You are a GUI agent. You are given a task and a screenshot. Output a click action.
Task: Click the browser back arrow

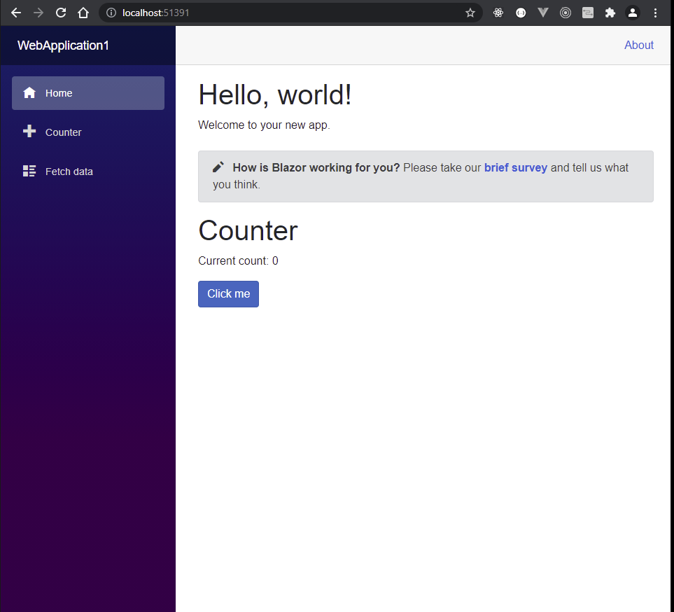[x=16, y=13]
